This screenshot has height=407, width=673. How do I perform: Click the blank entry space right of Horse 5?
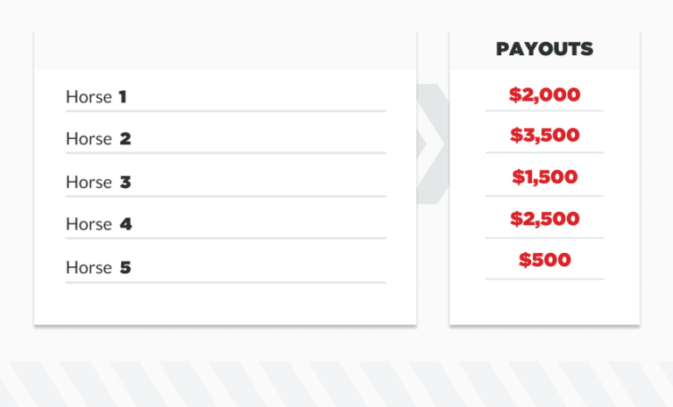pyautogui.click(x=263, y=267)
